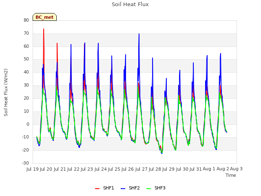Click the red SHF1 legend swatch

coord(97,189)
